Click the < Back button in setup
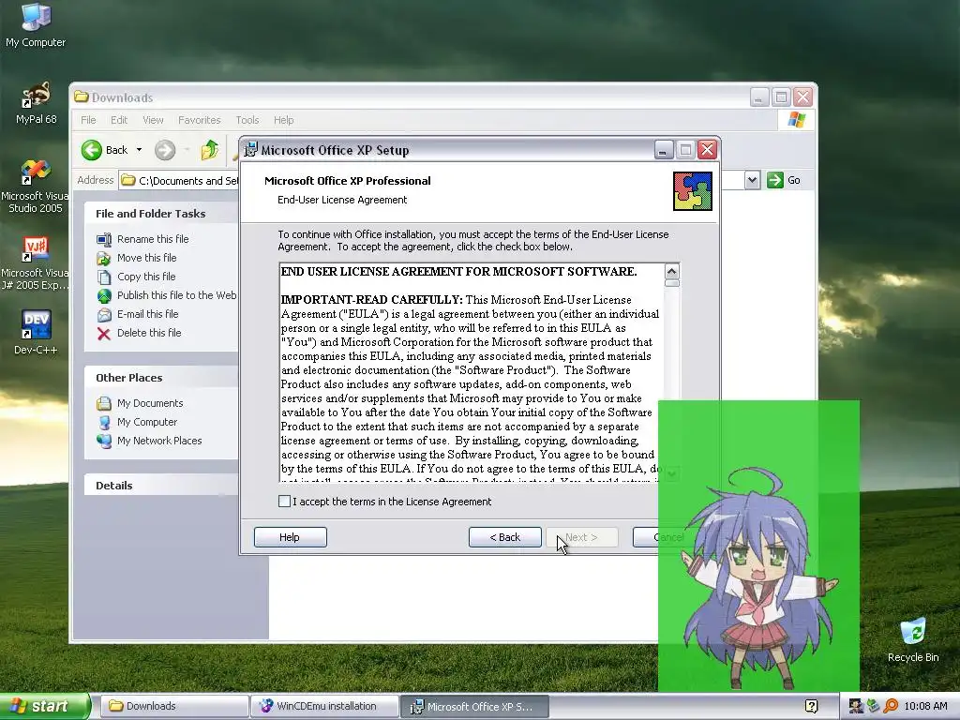 (505, 537)
